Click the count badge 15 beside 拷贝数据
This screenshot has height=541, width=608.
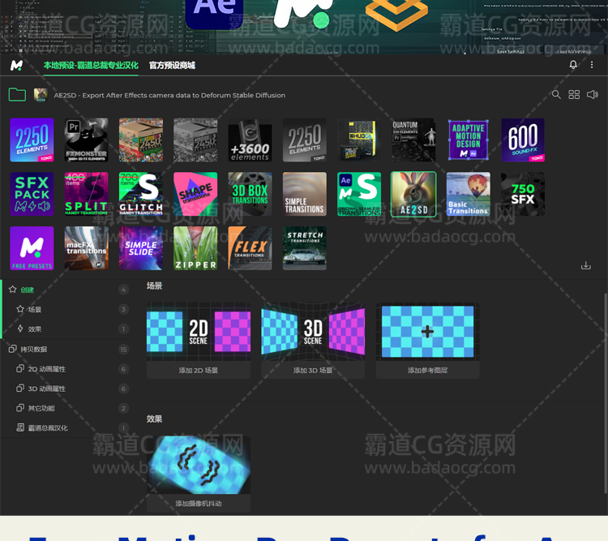click(123, 350)
